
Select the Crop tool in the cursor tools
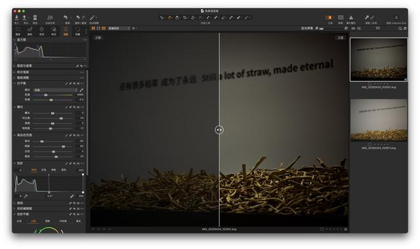pyautogui.click(x=184, y=18)
